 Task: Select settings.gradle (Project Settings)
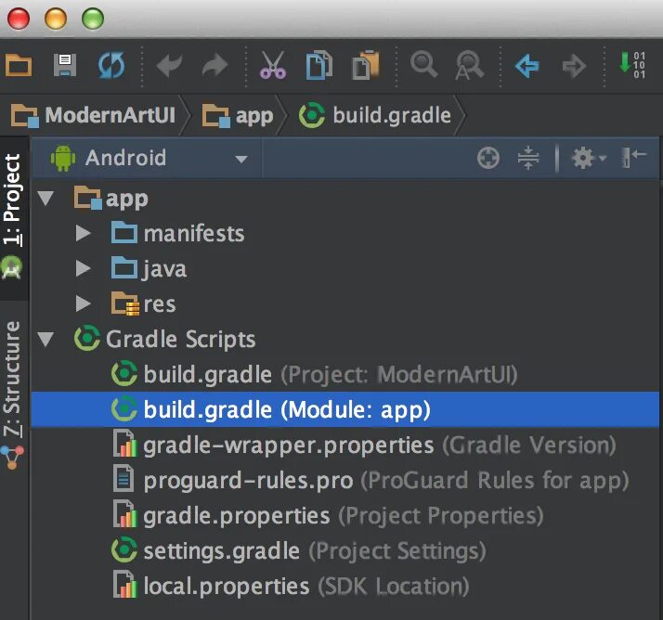[x=345, y=550]
